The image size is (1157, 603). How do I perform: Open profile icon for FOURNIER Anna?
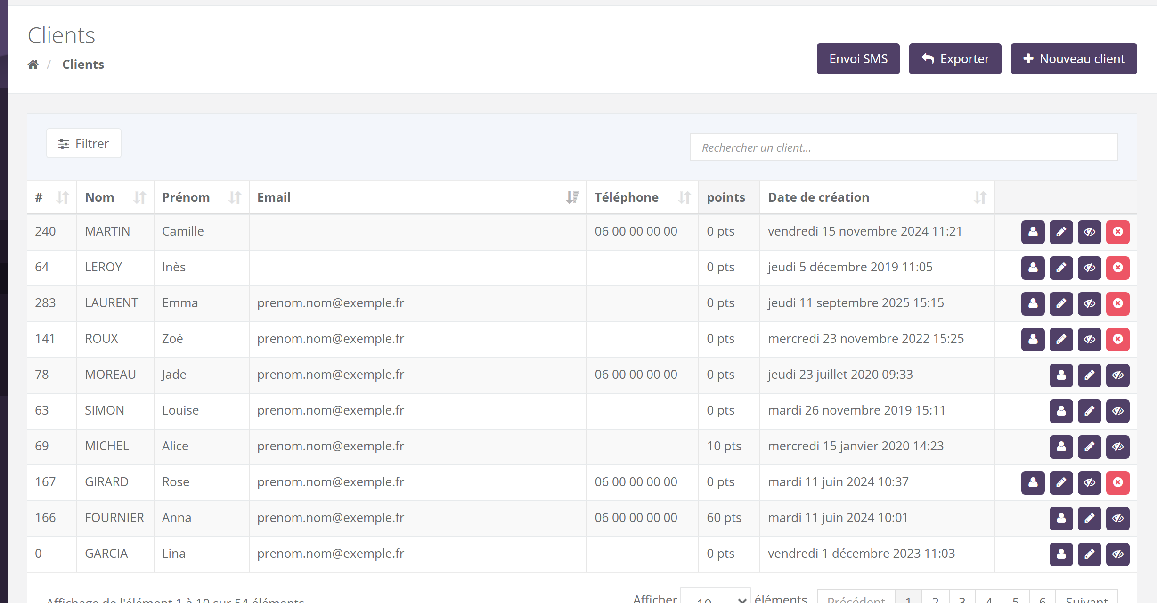click(x=1061, y=518)
